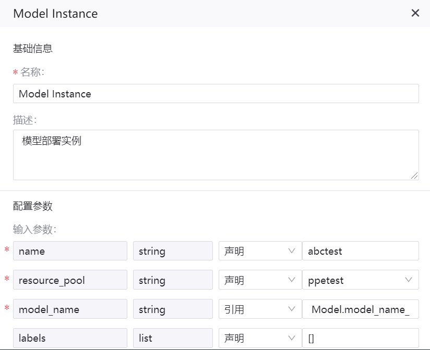Focus the 描述 text area

pyautogui.click(x=216, y=155)
